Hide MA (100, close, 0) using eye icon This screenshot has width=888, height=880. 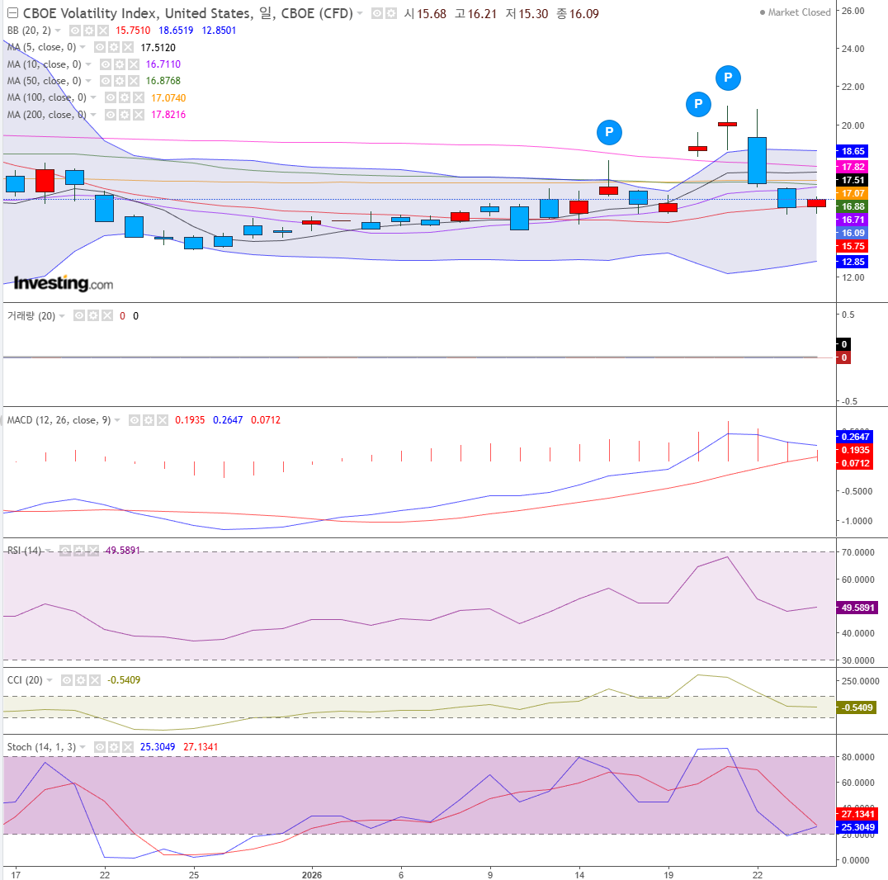[x=110, y=98]
